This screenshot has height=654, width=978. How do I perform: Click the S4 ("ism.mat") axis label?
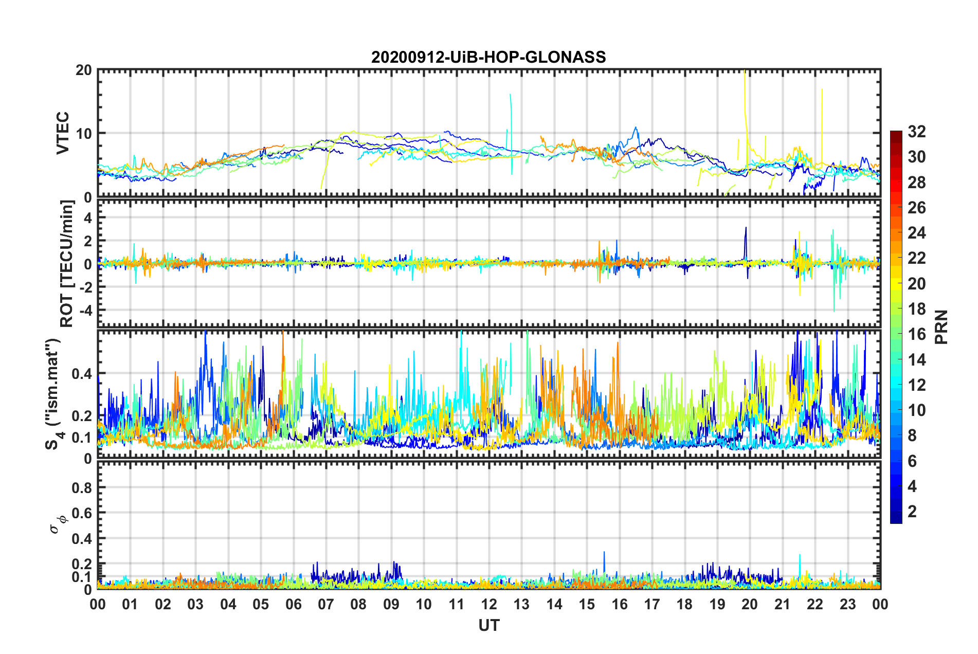[53, 394]
